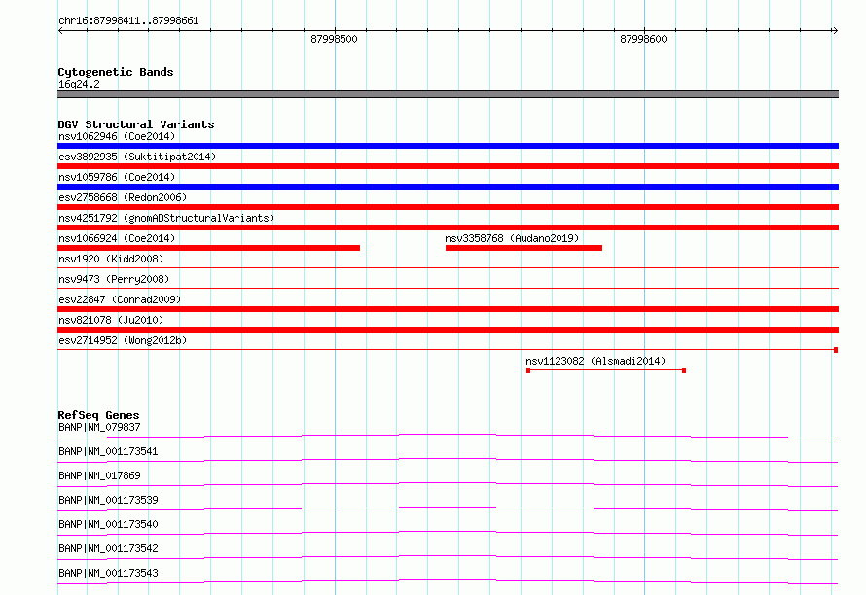The width and height of the screenshot is (866, 595).
Task: Open the esv3892935 (Suktitipat2014) variant label
Action: coord(137,157)
